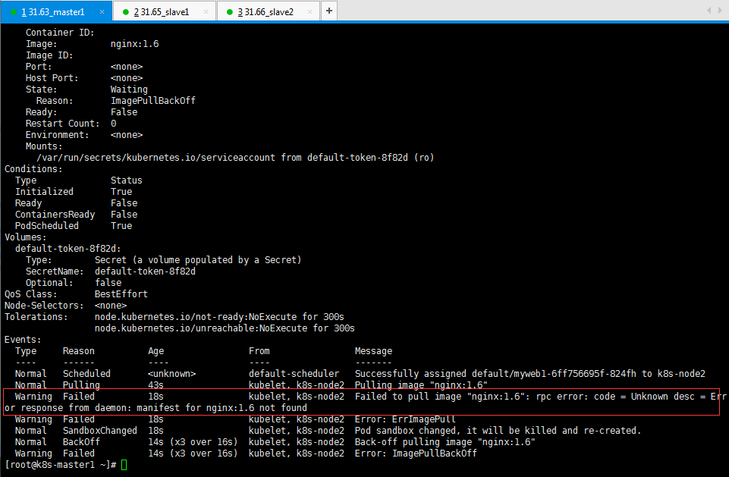729x477 pixels.
Task: Click the 'Container ID:' label
Action: pyautogui.click(x=60, y=33)
